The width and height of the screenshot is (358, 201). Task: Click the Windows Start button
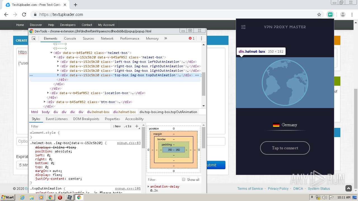coord(8,197)
